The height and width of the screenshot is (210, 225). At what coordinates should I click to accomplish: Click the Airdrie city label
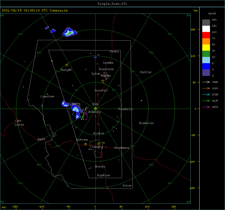98,133
